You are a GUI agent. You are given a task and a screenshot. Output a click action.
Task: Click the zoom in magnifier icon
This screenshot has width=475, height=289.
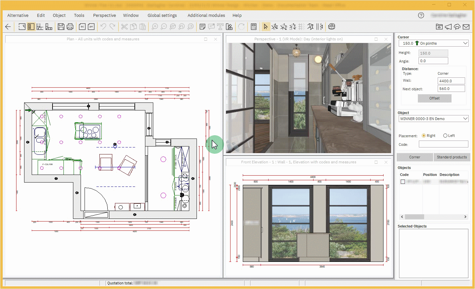tap(155, 27)
